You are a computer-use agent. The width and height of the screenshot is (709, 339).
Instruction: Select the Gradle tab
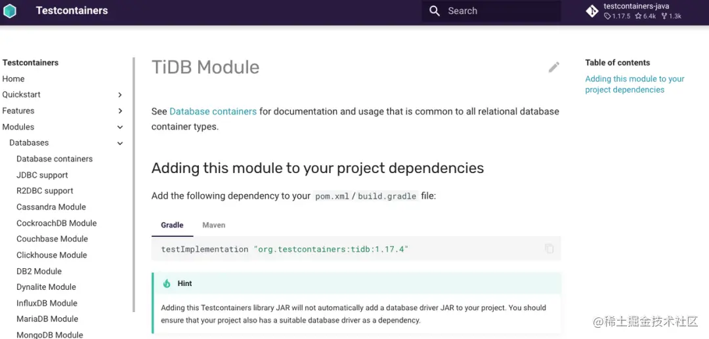tap(172, 225)
